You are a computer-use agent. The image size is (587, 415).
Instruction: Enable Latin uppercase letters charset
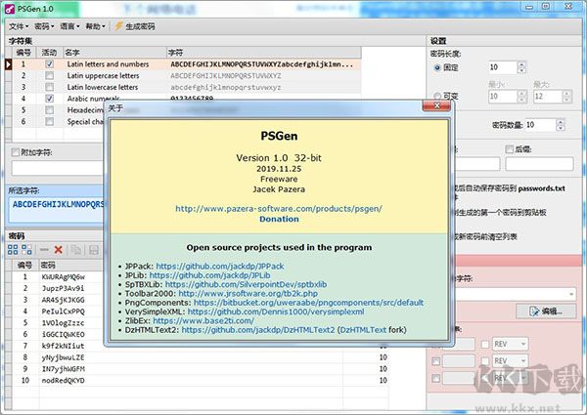(x=50, y=76)
